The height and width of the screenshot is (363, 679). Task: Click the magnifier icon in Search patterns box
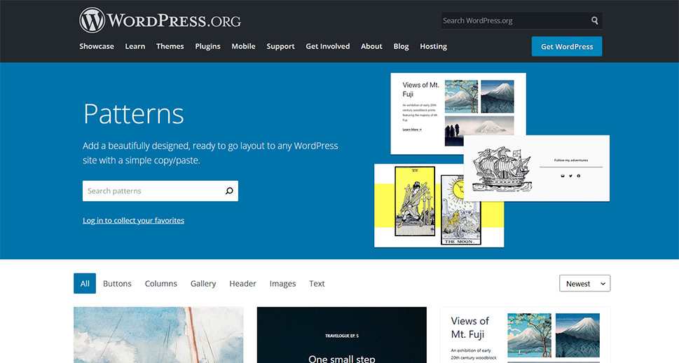click(x=229, y=191)
